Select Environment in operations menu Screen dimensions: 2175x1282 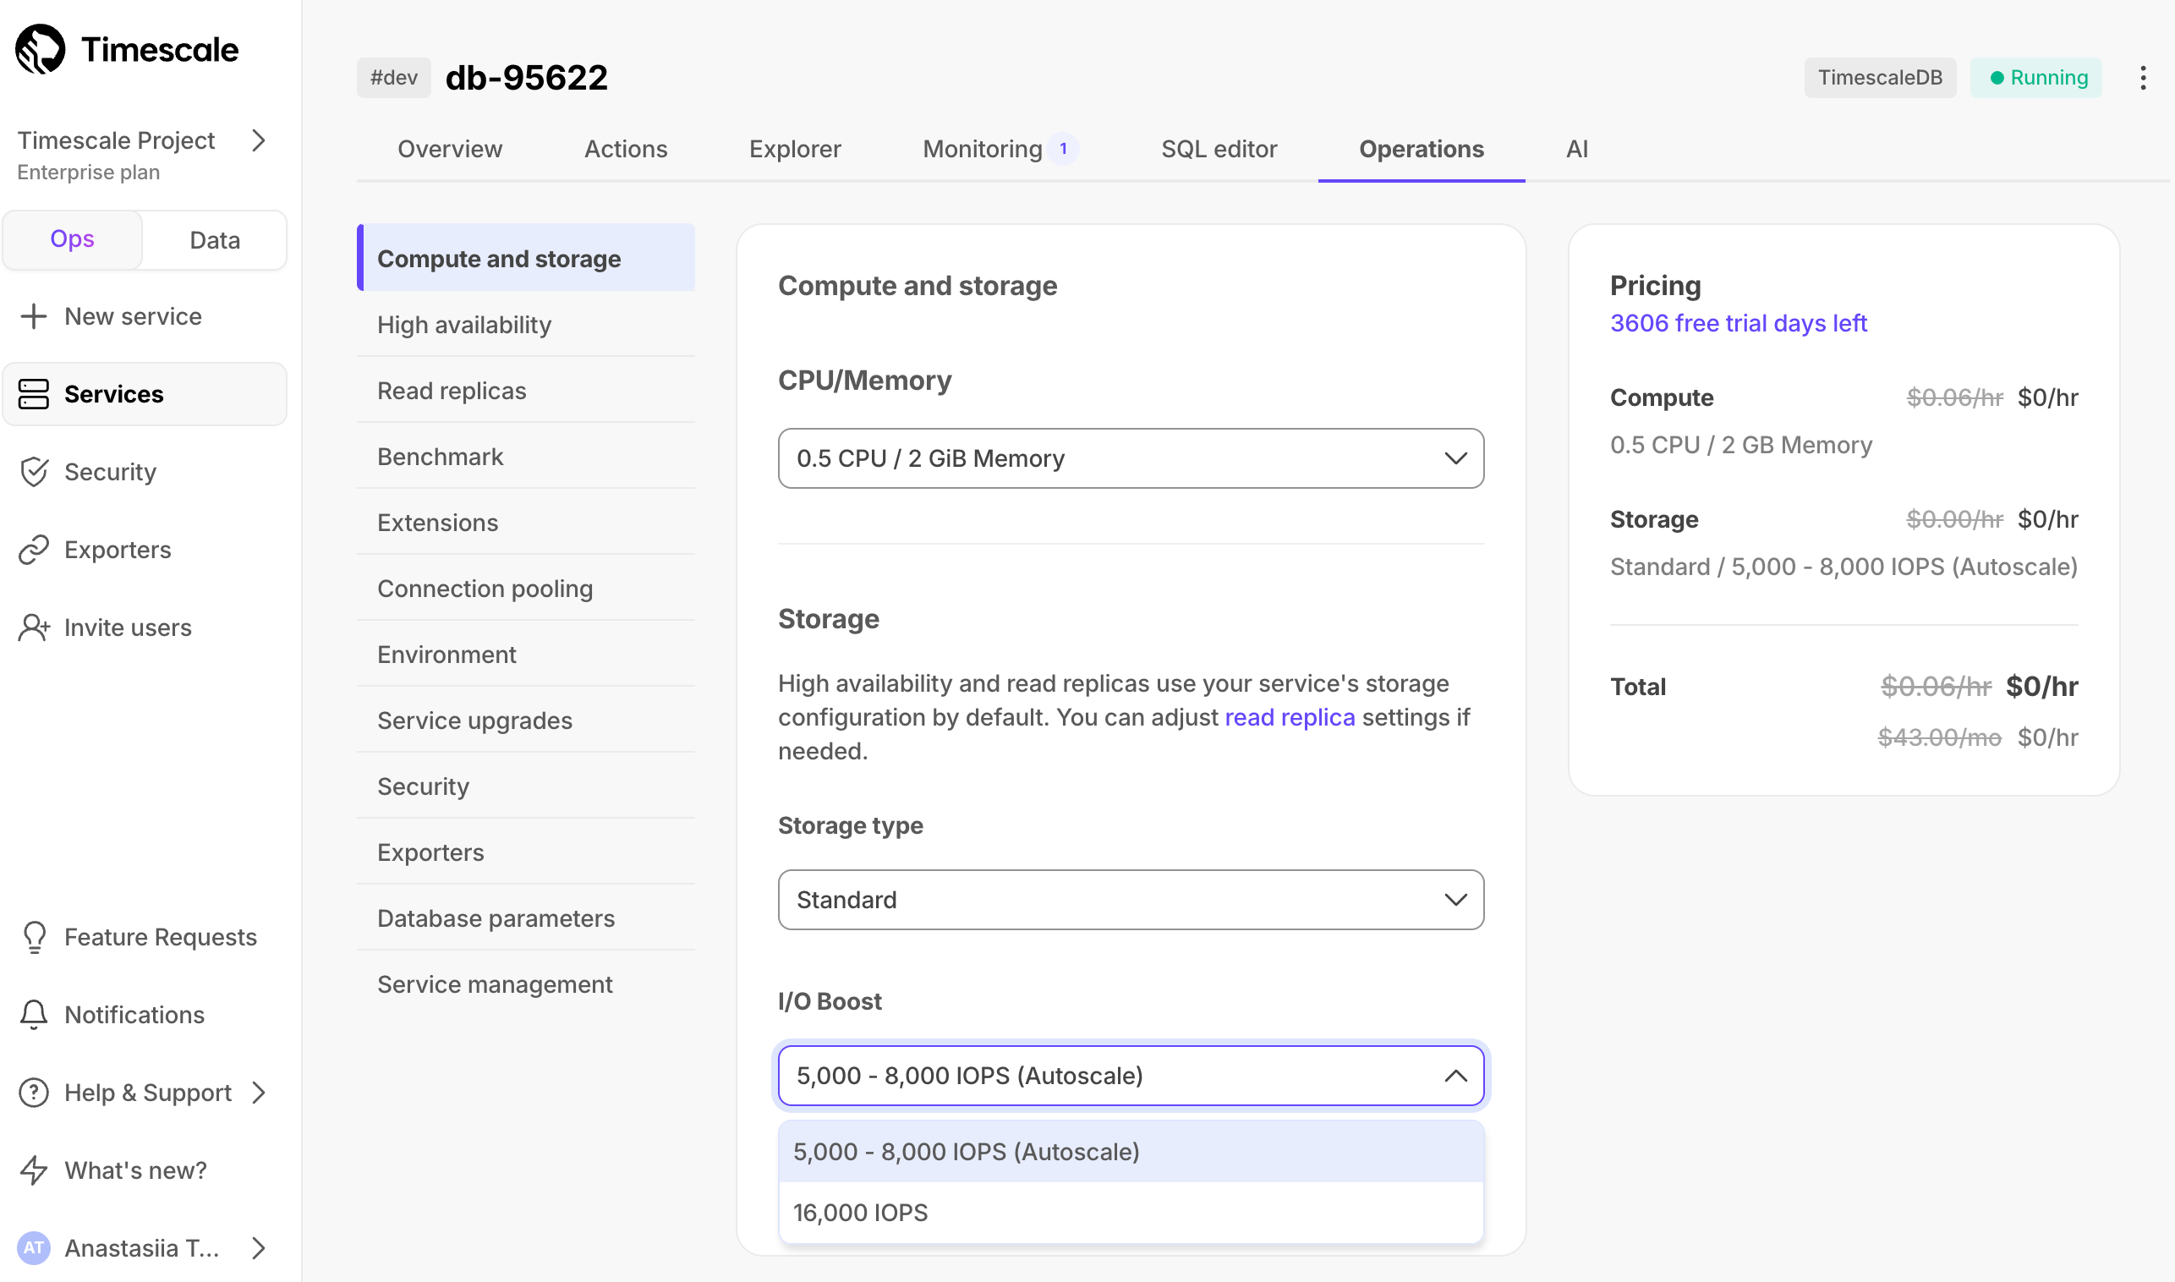[526, 654]
